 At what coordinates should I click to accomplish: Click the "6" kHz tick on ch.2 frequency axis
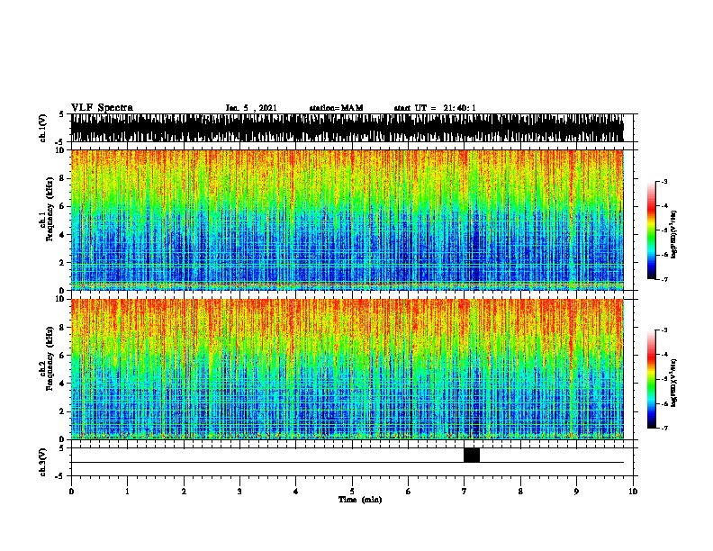(x=62, y=356)
